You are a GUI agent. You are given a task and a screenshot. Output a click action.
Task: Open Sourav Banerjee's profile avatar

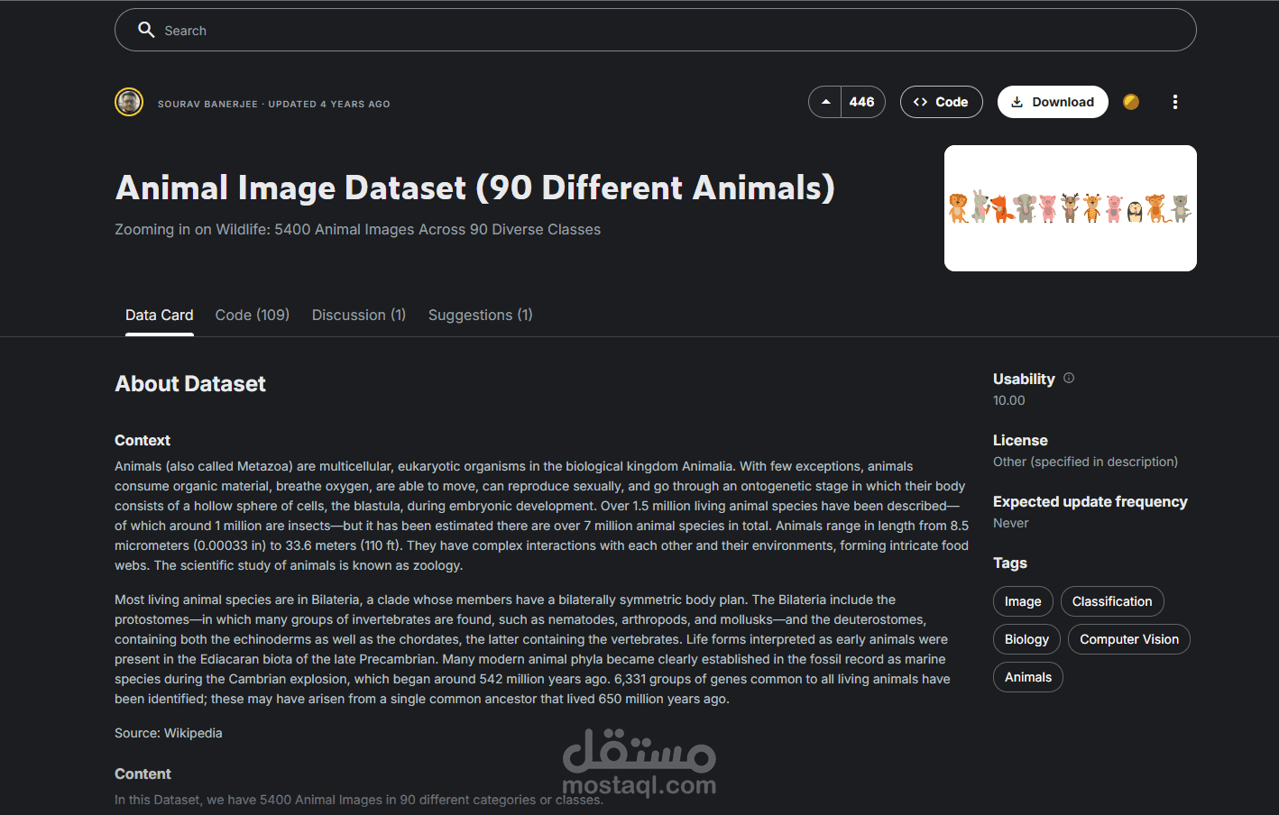tap(129, 102)
